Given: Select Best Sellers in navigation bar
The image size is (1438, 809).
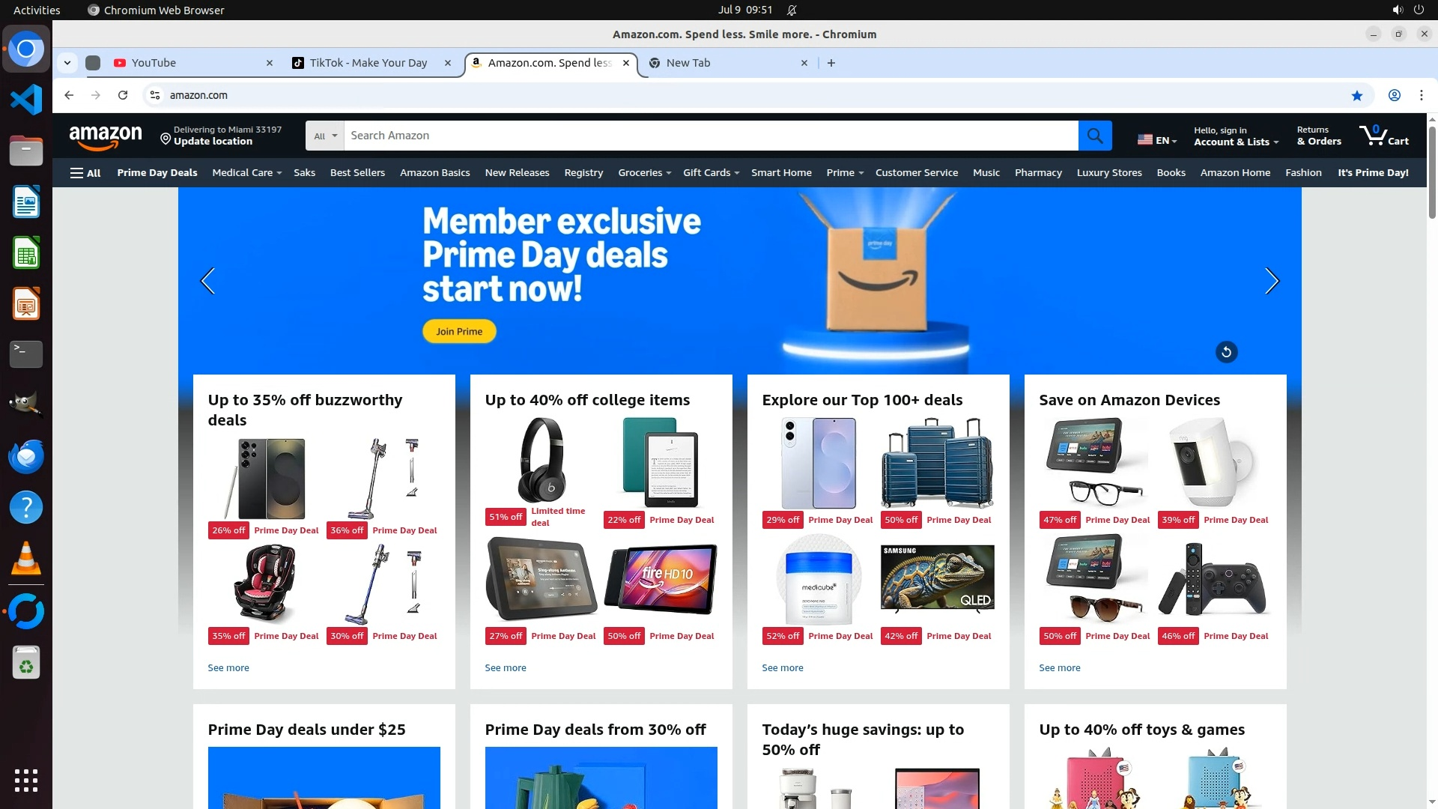Looking at the screenshot, I should coord(357,173).
